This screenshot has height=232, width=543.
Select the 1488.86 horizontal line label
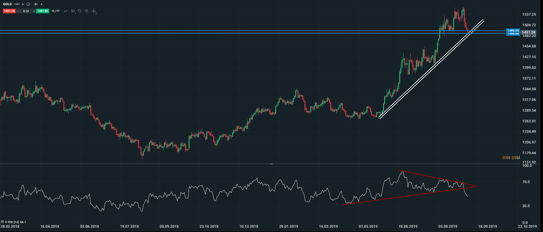pos(513,34)
